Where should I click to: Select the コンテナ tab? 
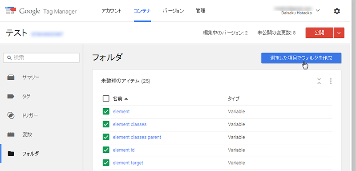pyautogui.click(x=142, y=11)
